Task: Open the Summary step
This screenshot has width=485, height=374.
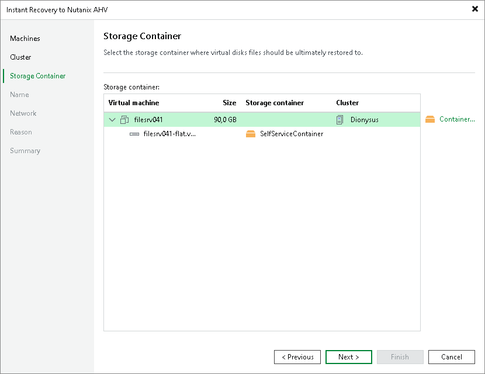Action: coord(25,151)
